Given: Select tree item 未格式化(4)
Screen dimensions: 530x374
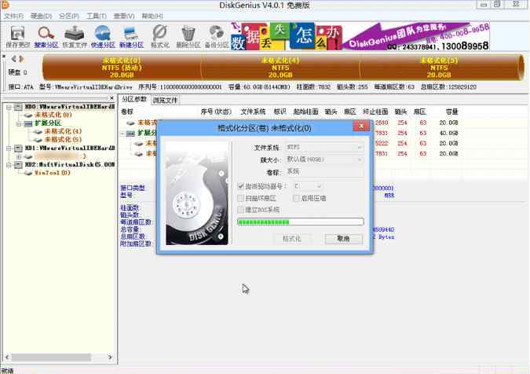Looking at the screenshot, I should [x=63, y=131].
